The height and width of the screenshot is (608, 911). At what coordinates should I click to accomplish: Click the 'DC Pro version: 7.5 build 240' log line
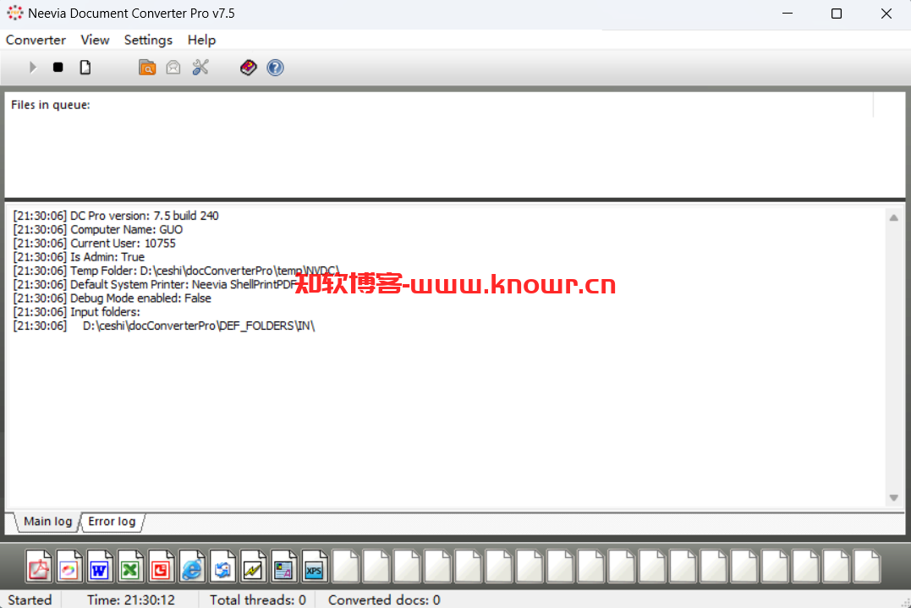point(116,216)
